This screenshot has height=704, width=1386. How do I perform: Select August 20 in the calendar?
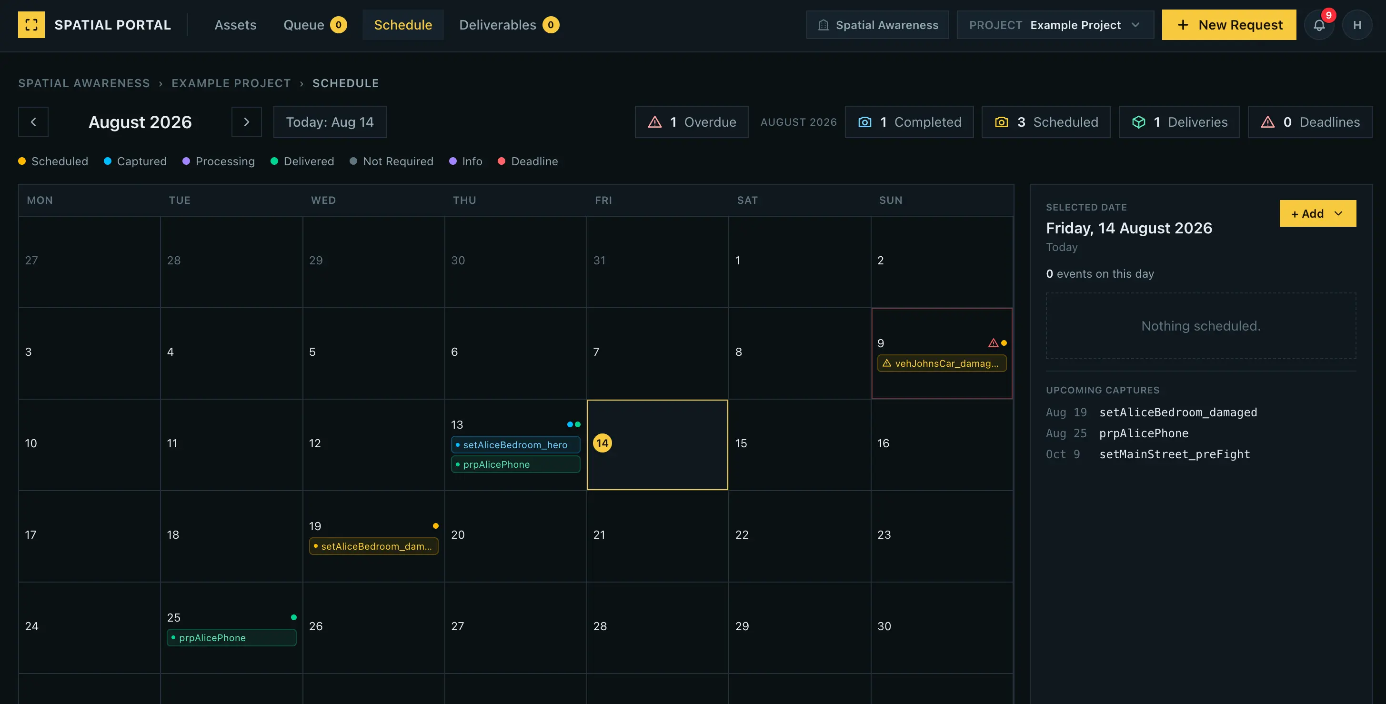515,536
